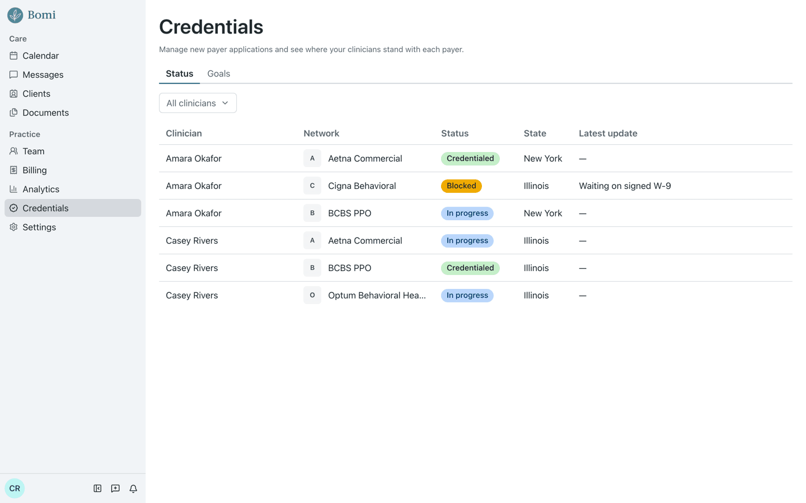Click 'New York' in Amara's Aetna Commercial row
Viewport: 806px width, 503px height.
point(543,159)
